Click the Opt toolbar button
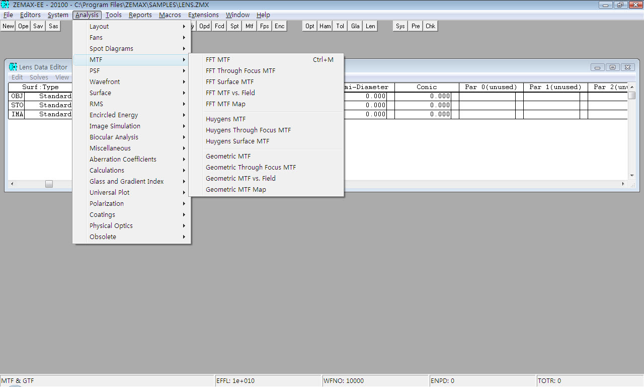This screenshot has height=387, width=644. click(310, 26)
